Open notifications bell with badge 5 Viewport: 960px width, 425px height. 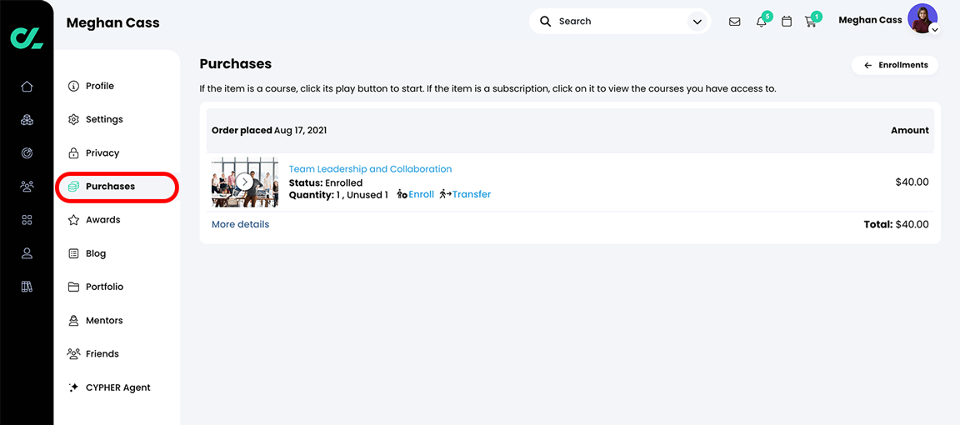click(x=761, y=22)
